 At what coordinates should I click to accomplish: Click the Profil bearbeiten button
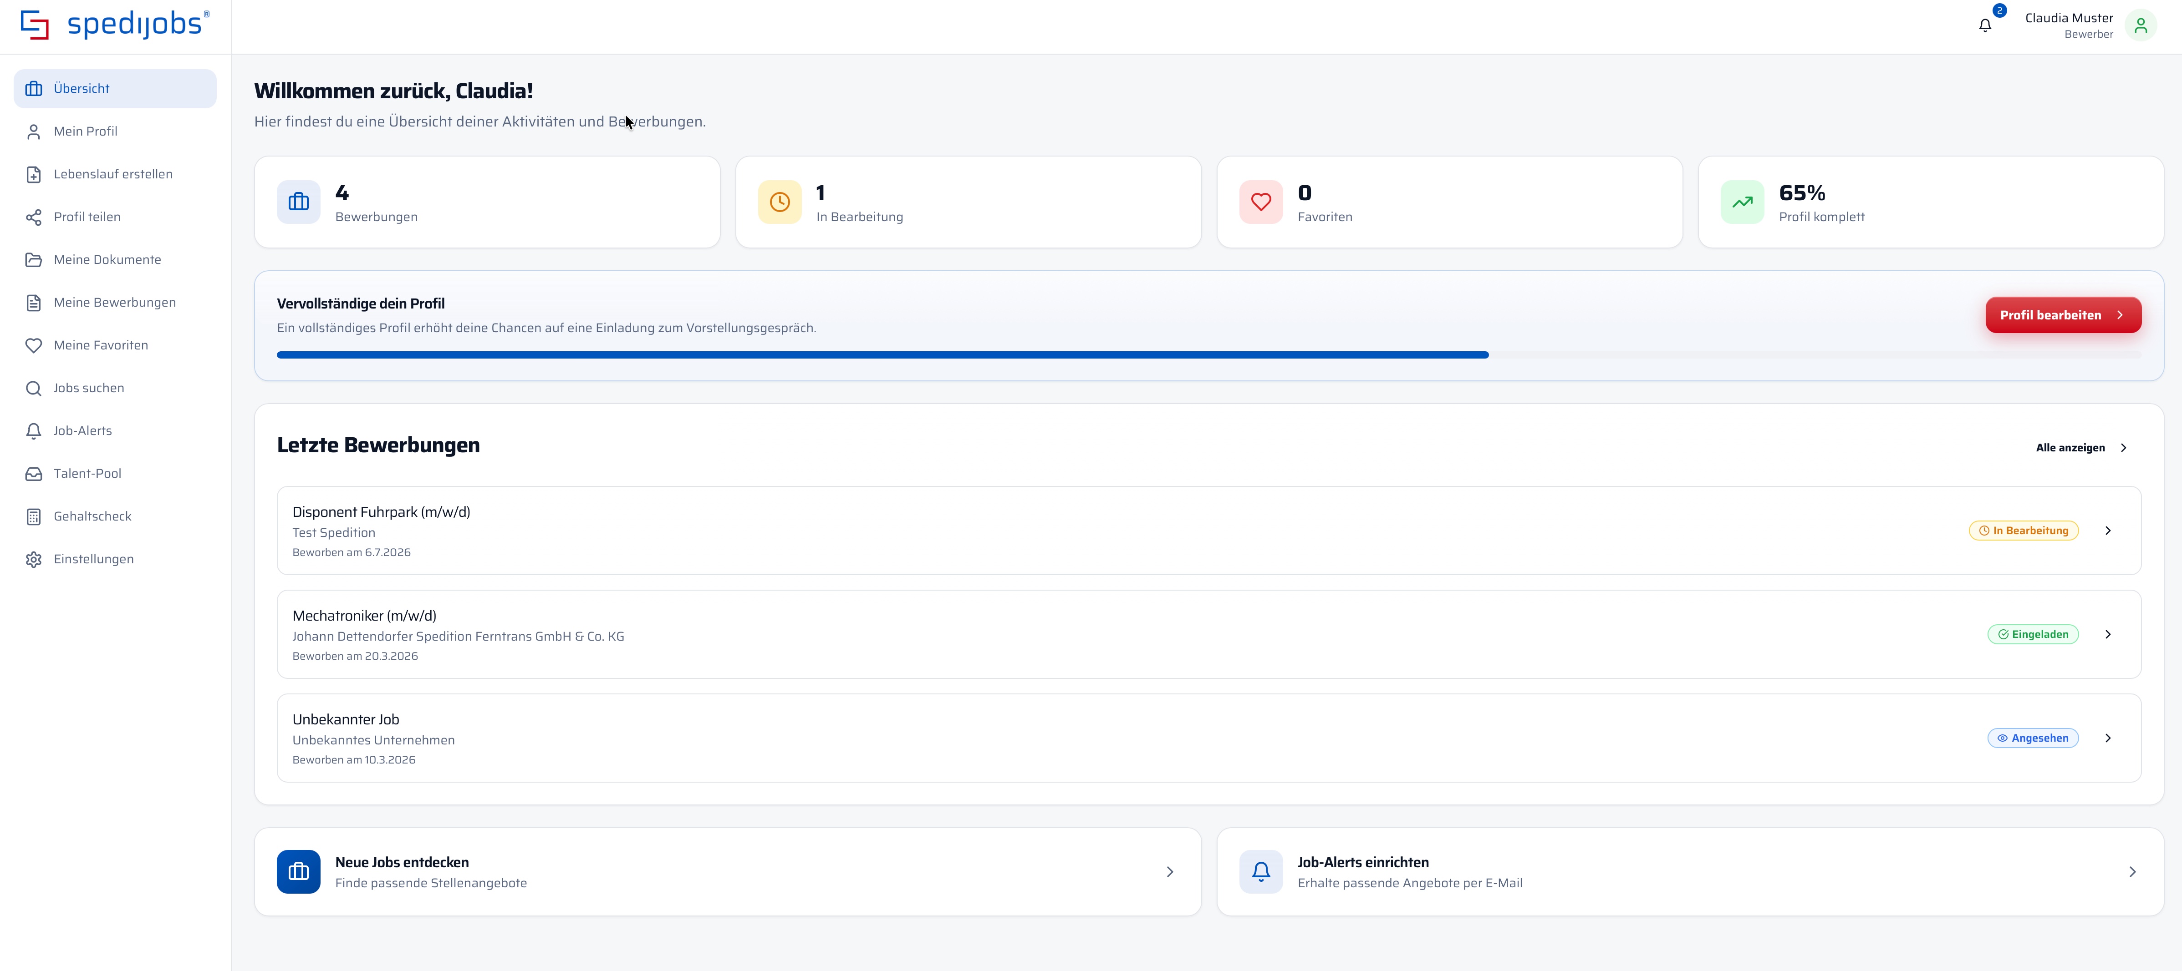click(2064, 315)
